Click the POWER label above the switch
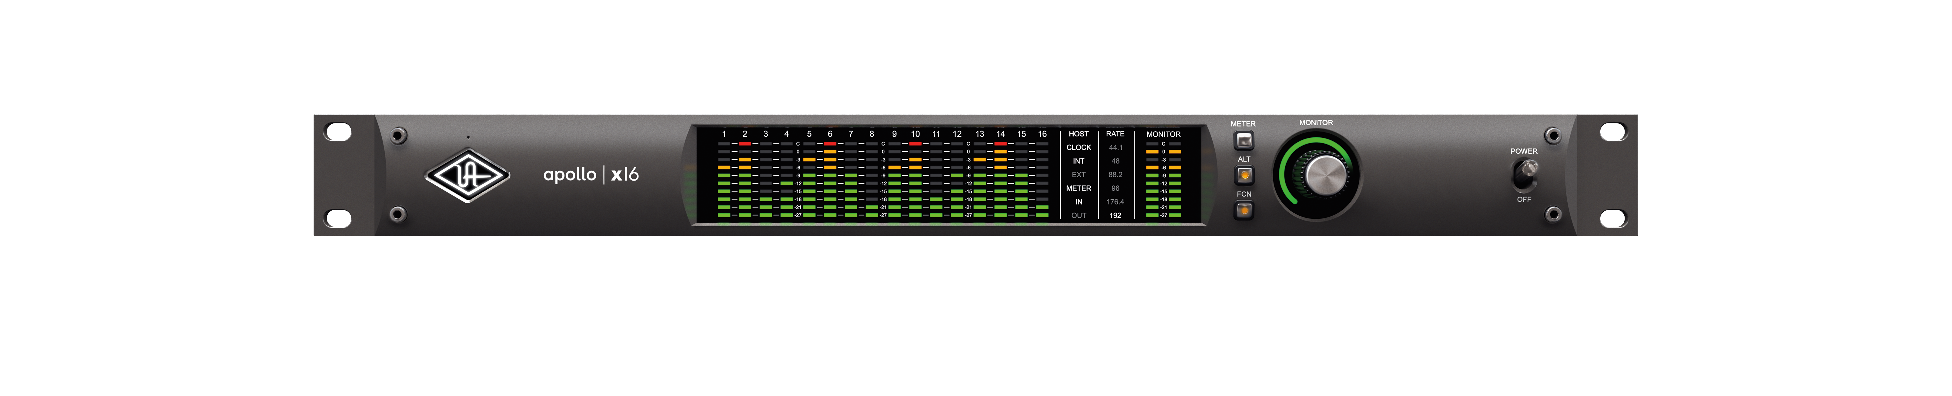Viewport: 1952px width, 396px height. tap(1524, 151)
